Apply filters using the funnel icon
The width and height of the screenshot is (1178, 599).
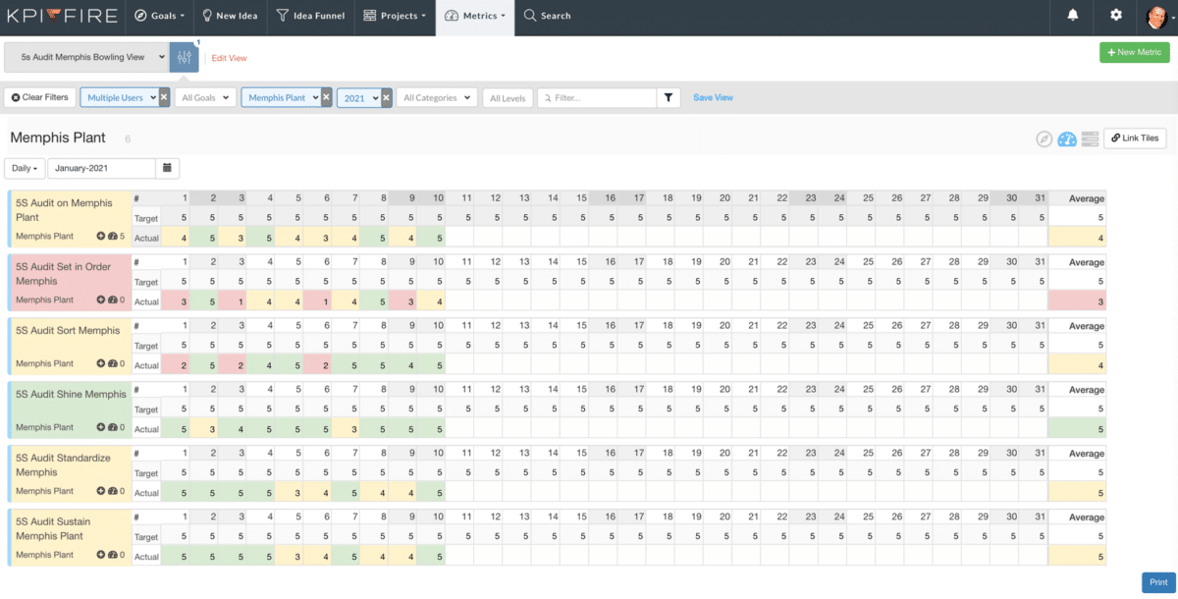(x=669, y=97)
